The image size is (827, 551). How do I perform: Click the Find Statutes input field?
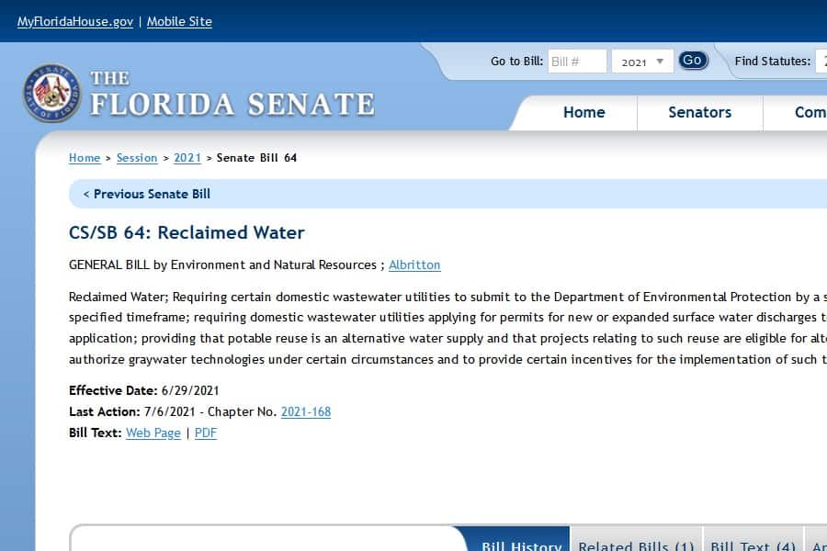[821, 62]
